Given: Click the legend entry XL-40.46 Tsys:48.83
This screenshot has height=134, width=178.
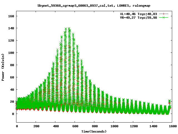Looking at the screenshot, I should click(x=139, y=14).
